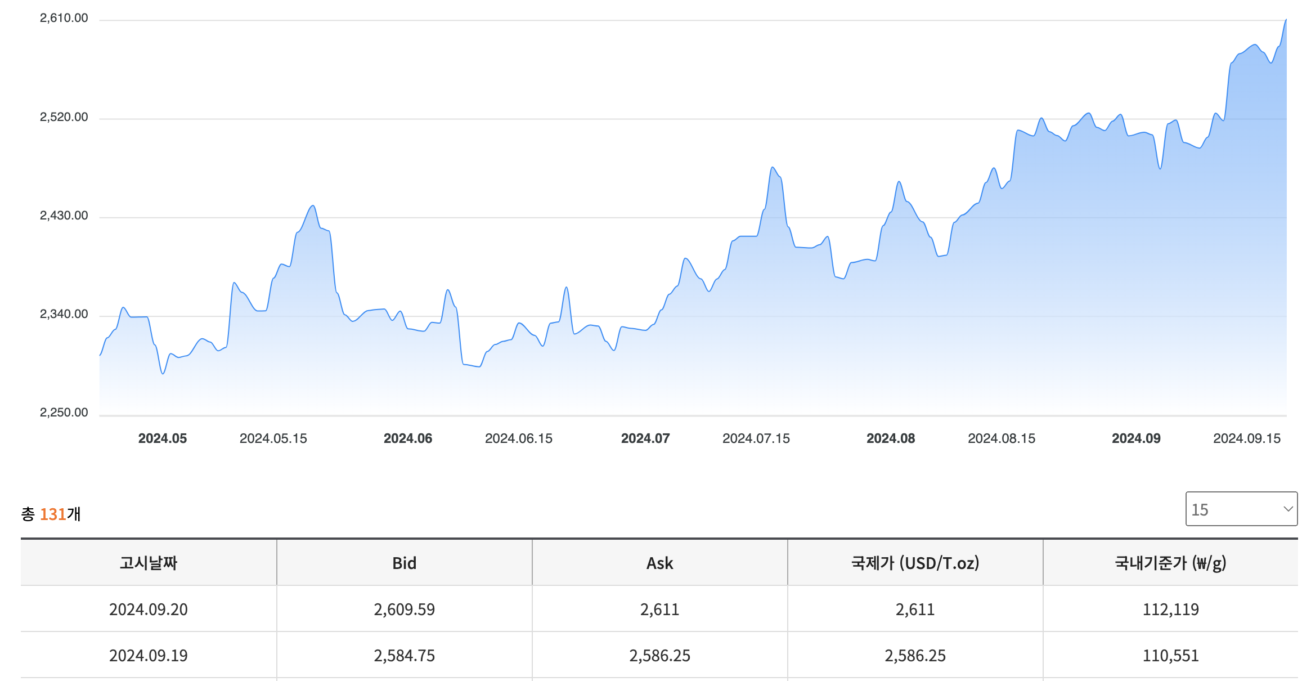
Task: Click the 2024.07.15 x-axis label
Action: coord(756,438)
